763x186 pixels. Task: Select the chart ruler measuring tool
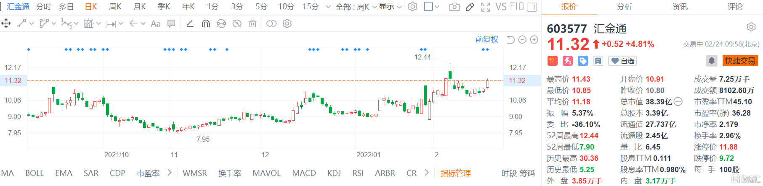88,23
